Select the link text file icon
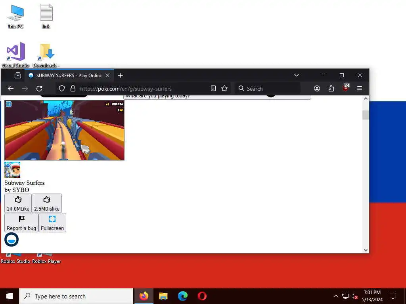This screenshot has height=304, width=406. tap(46, 16)
